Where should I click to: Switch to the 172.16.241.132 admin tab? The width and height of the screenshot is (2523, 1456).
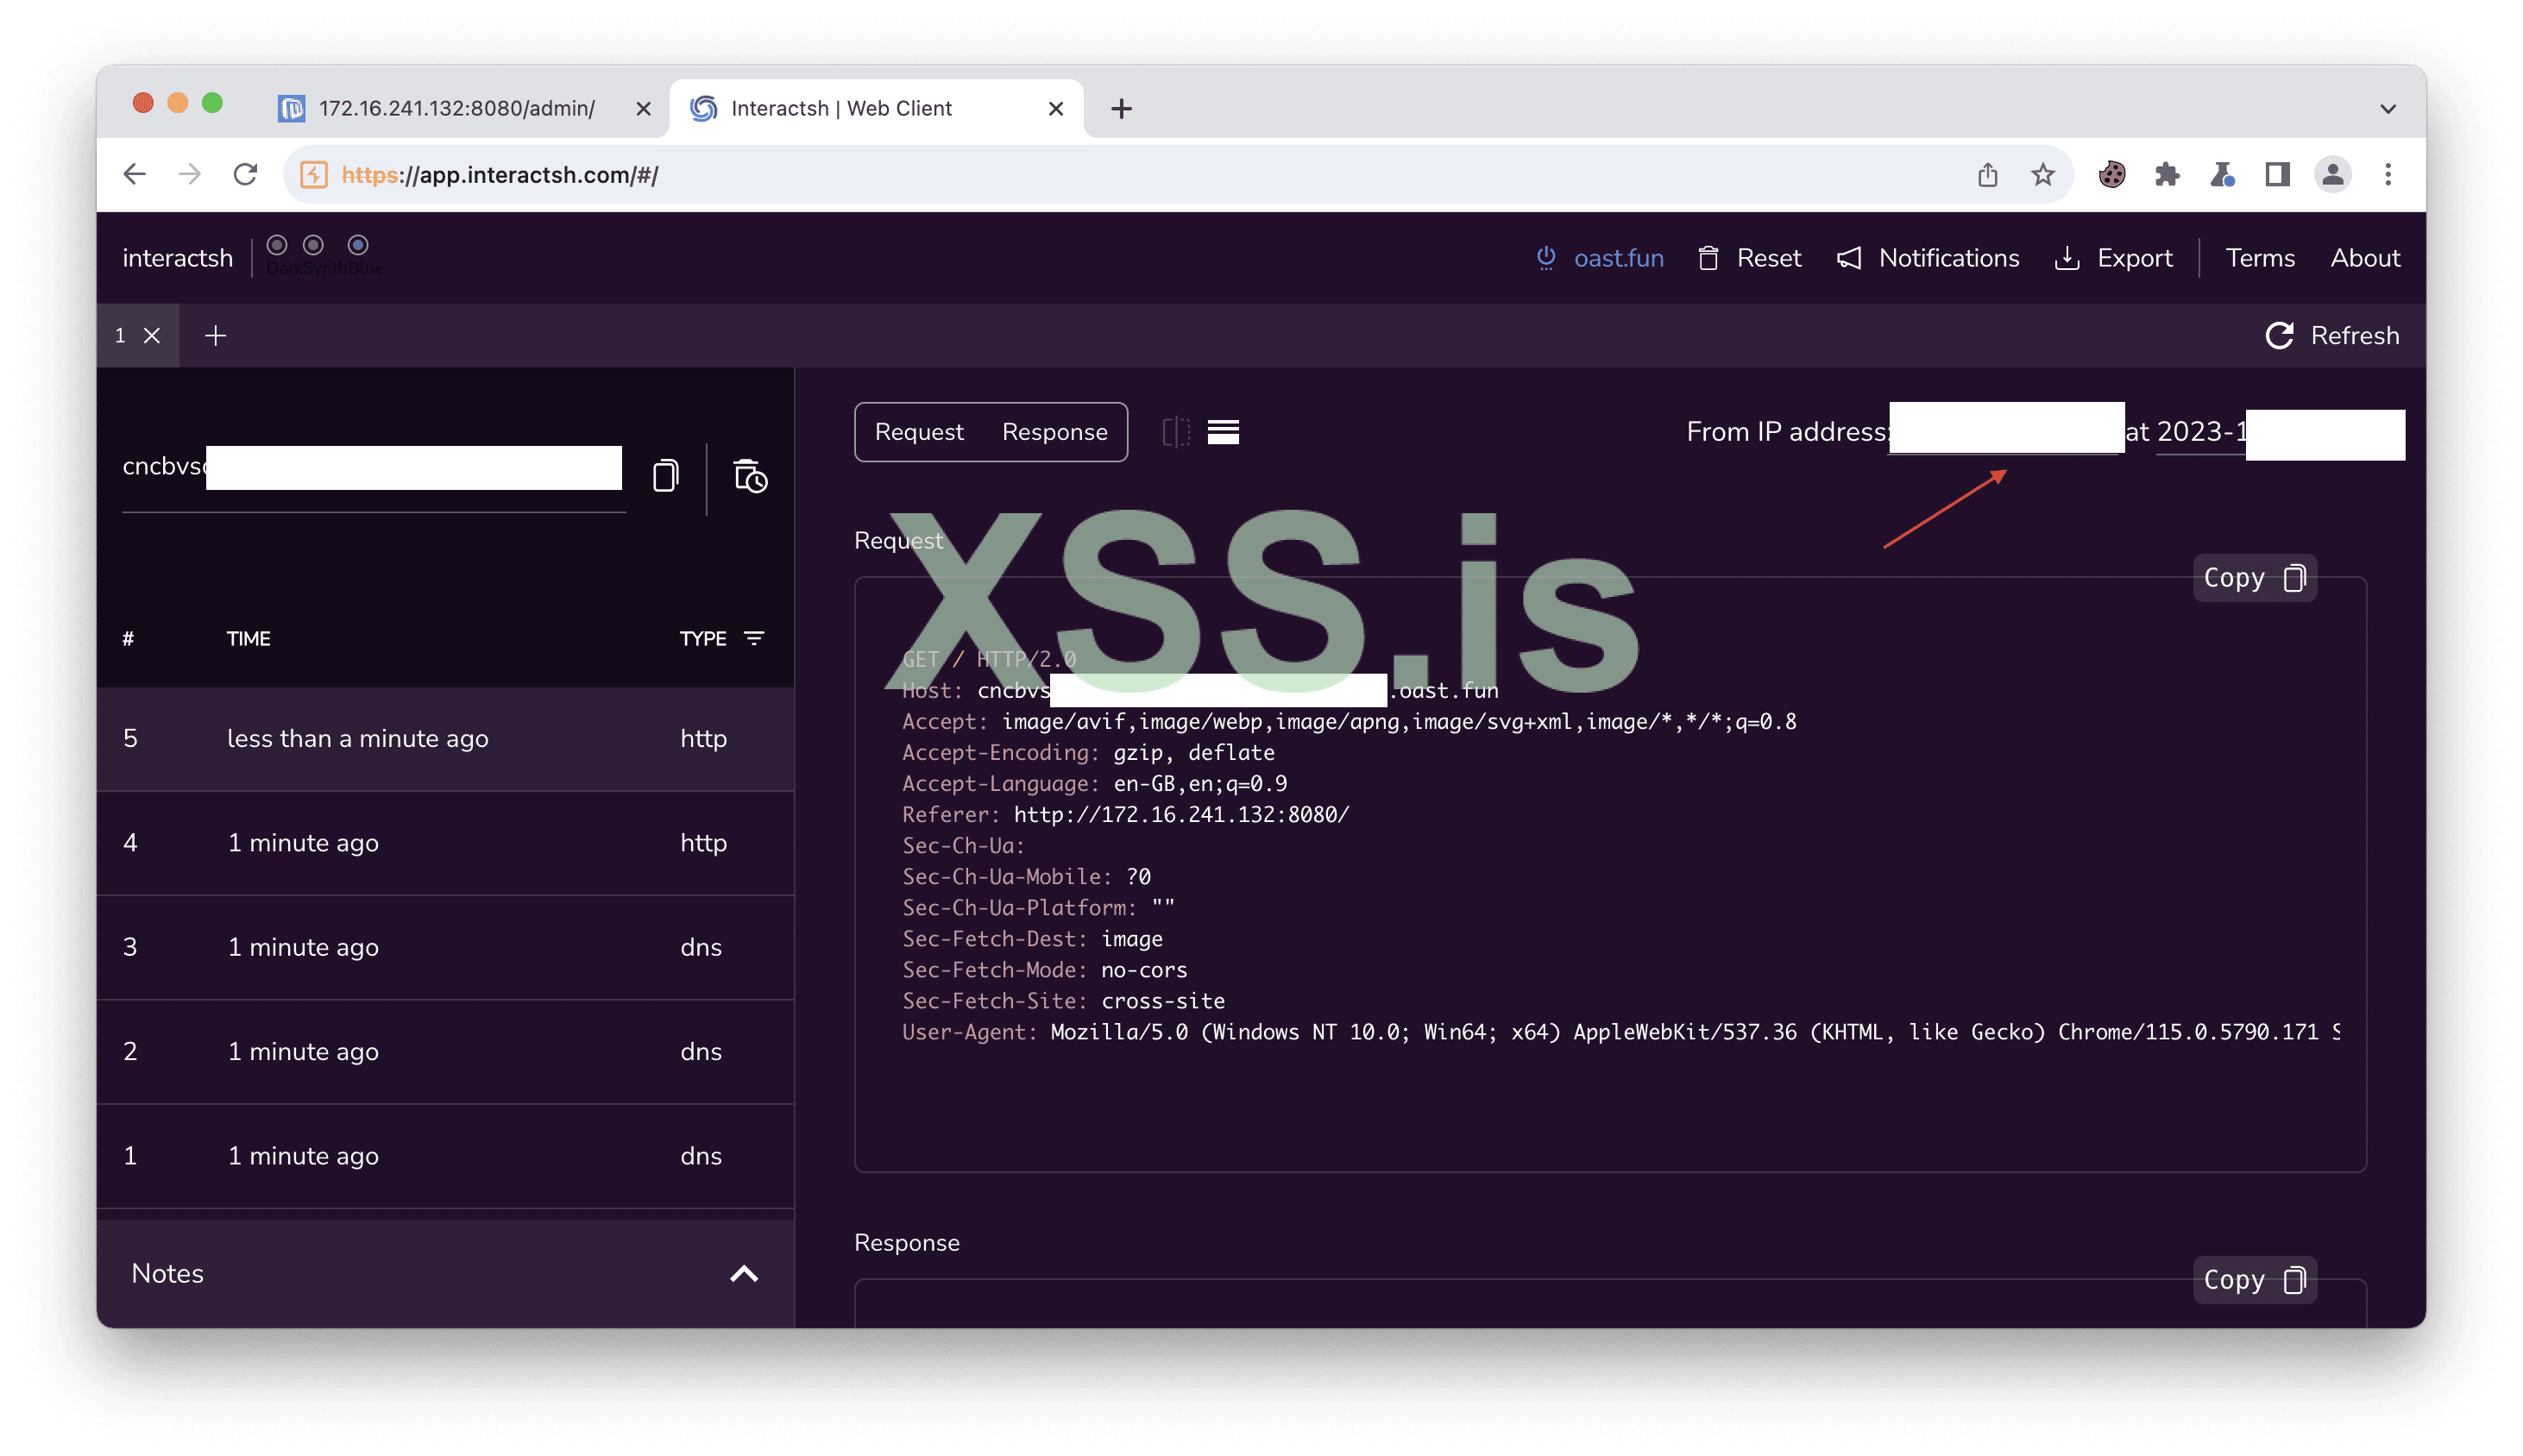tap(456, 108)
